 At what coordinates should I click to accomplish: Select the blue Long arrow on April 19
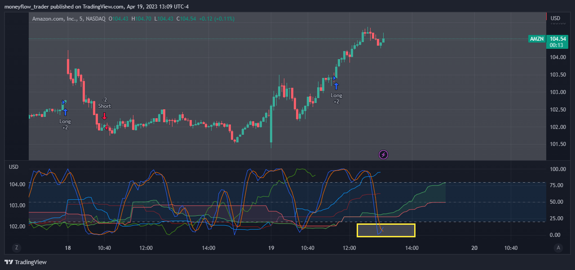(336, 86)
